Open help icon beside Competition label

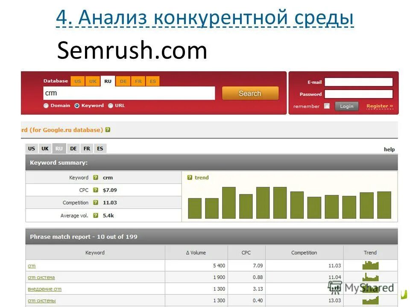(96, 203)
